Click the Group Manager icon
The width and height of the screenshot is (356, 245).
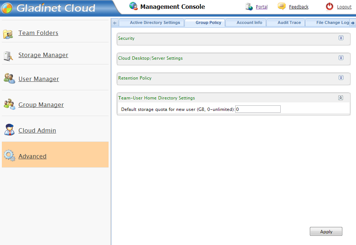pos(10,104)
